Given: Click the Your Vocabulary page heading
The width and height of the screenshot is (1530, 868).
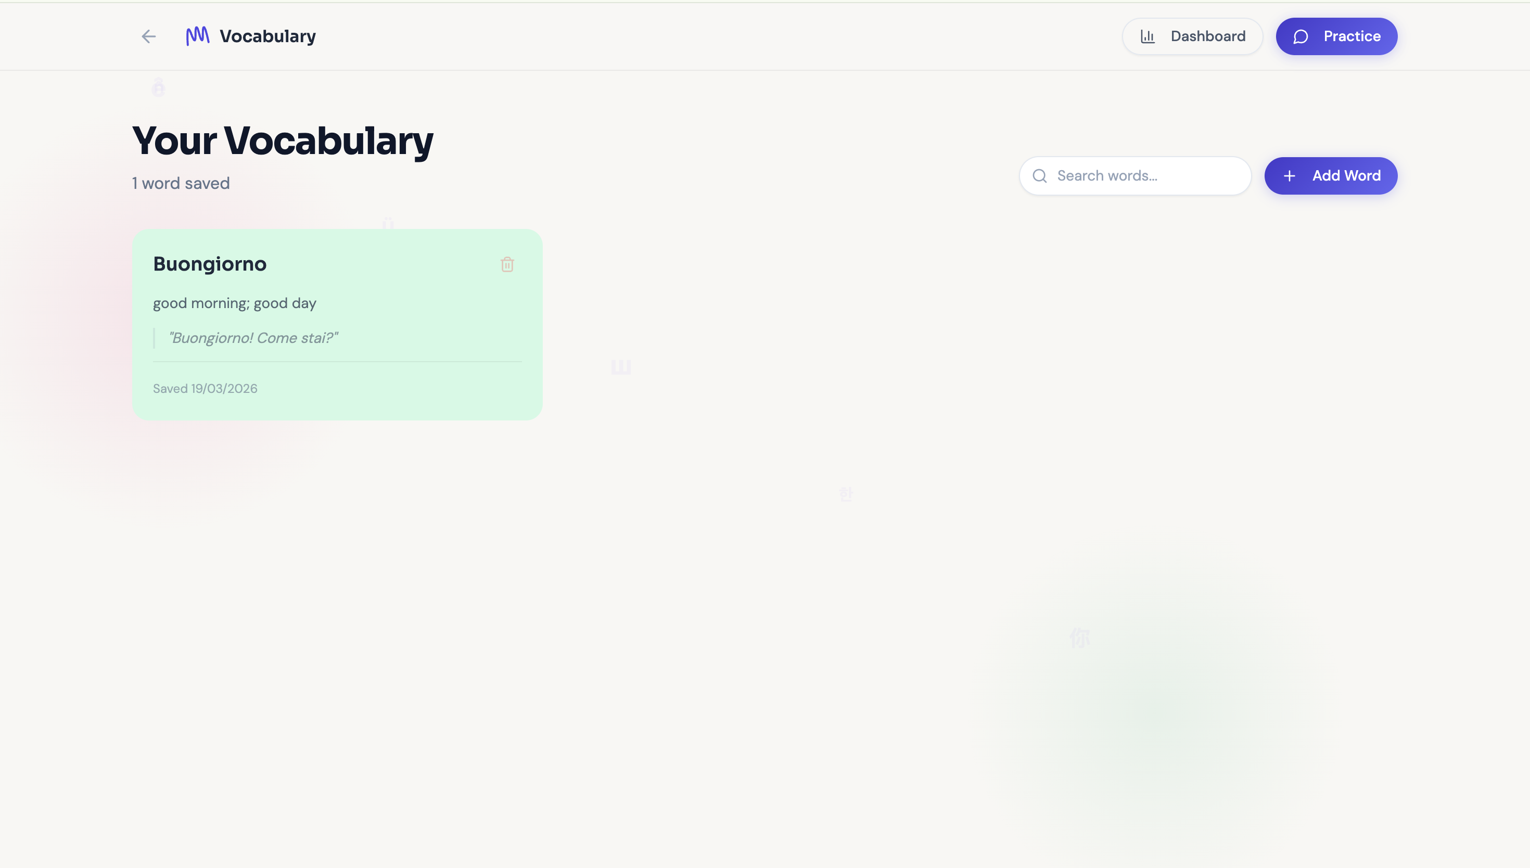Looking at the screenshot, I should tap(283, 141).
